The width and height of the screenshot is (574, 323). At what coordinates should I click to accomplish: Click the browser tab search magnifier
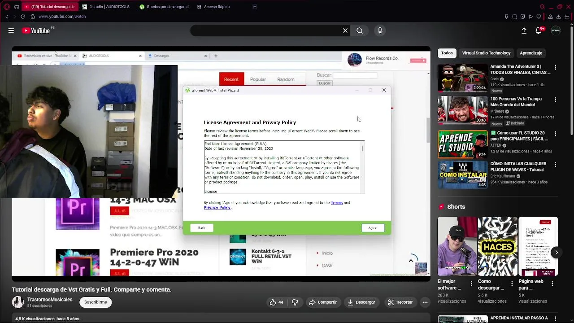click(542, 7)
